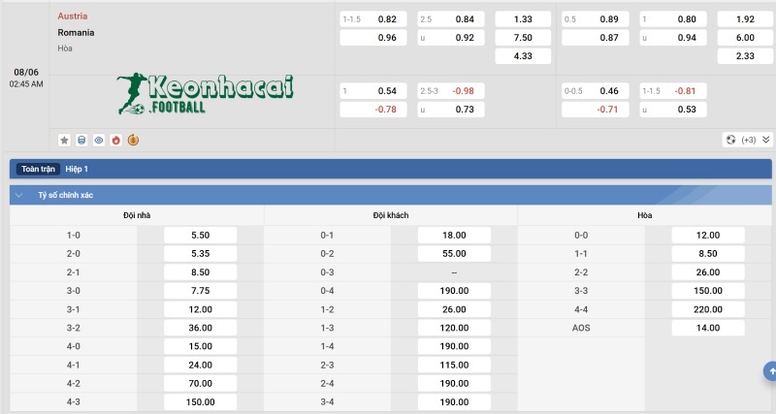Click the red flame hot icon
This screenshot has height=414, width=776.
click(x=115, y=140)
